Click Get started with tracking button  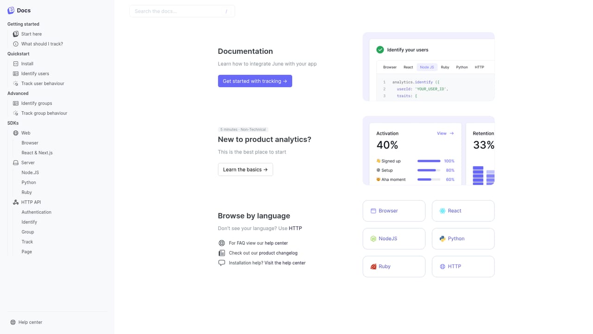255,81
